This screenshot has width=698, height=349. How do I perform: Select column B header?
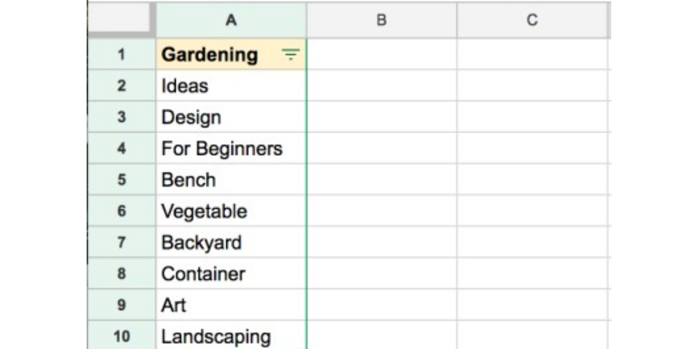(x=382, y=20)
